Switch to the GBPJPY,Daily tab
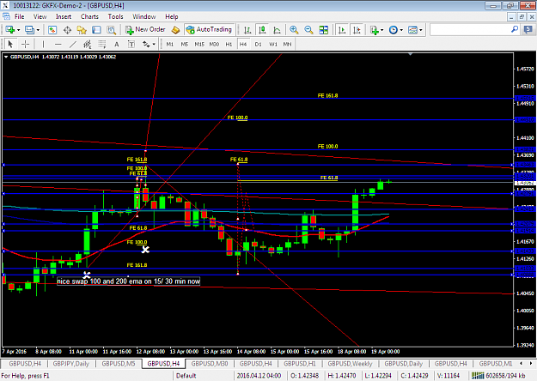 [x=71, y=364]
